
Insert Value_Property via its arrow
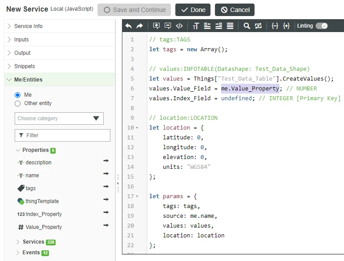[x=106, y=225]
